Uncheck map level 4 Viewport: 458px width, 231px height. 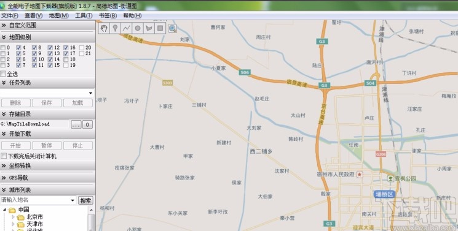(18, 47)
